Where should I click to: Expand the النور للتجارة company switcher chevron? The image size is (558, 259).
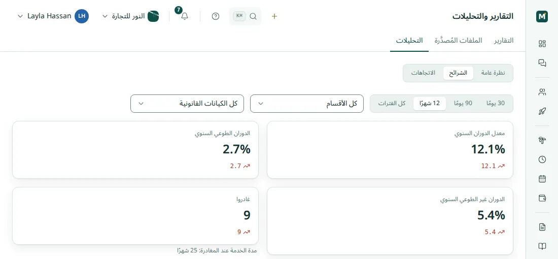coord(105,16)
